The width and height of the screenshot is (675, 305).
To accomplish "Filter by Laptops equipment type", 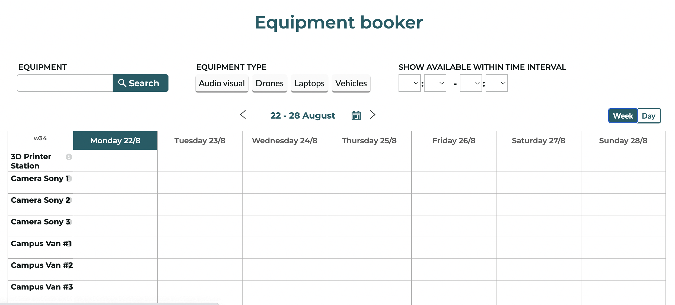I will pos(309,83).
